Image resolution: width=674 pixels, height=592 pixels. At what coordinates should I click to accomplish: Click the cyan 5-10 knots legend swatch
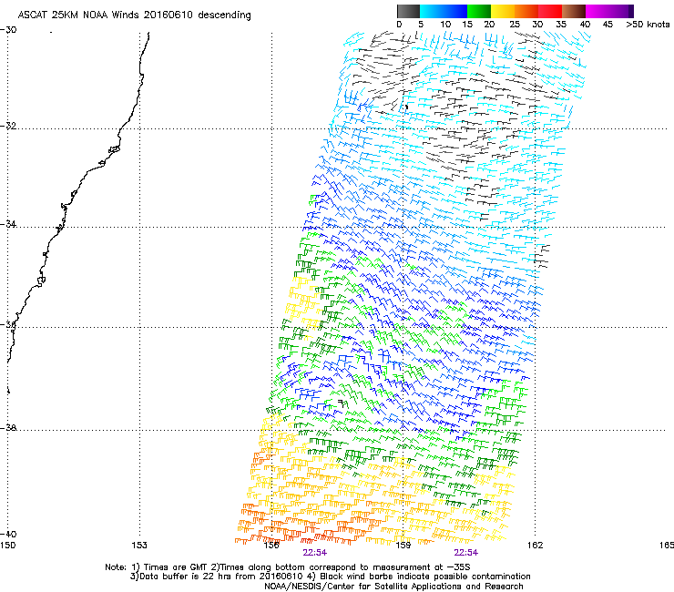431,11
